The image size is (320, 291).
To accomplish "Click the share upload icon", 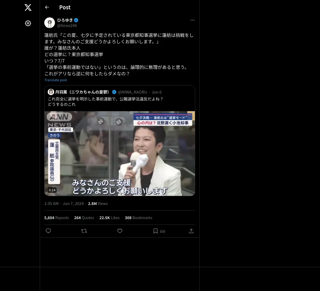I will [x=191, y=231].
